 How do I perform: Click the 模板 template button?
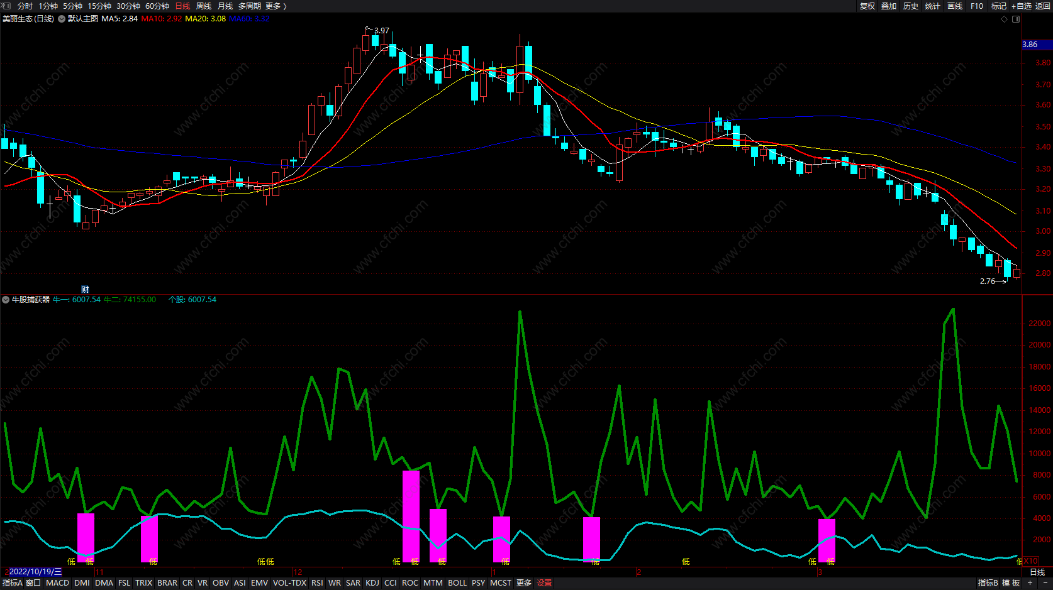pos(1011,583)
